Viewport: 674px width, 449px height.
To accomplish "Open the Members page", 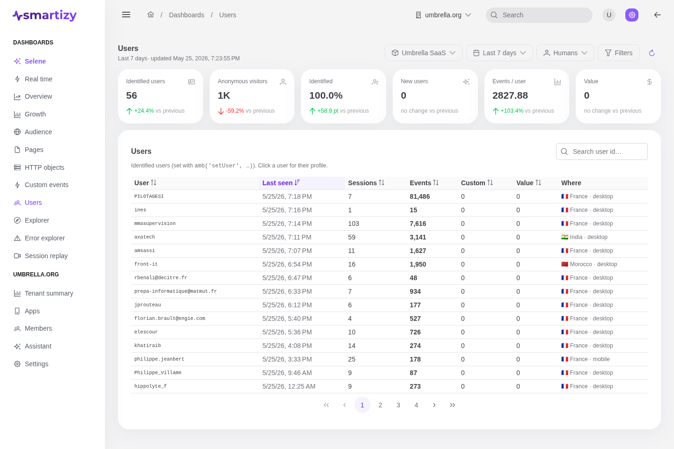I will [x=52, y=328].
